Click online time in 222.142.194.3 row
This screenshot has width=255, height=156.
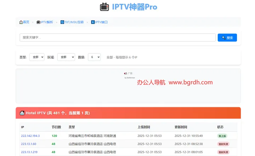tap(149, 136)
